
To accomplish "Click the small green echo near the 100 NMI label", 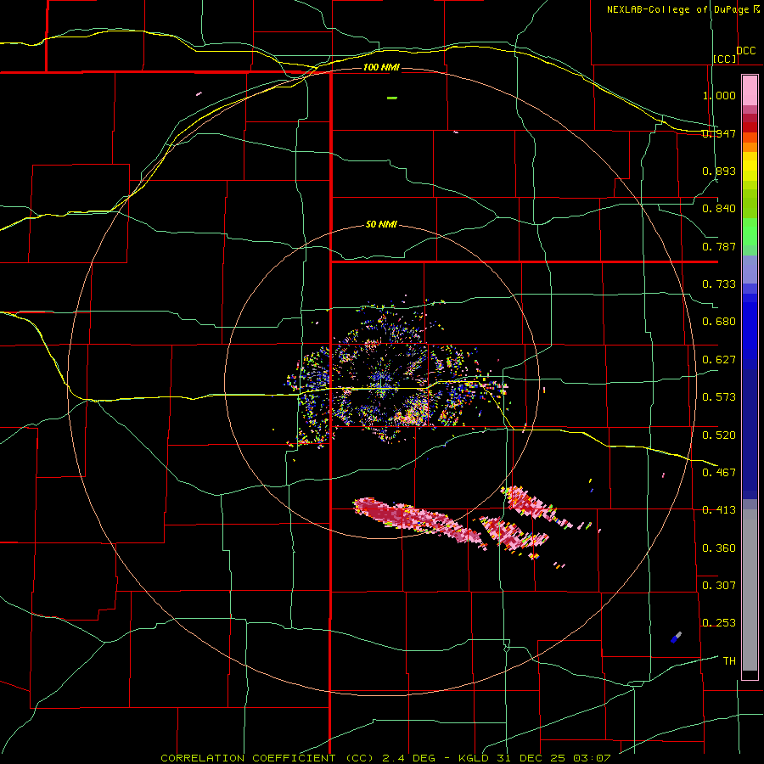I will pos(391,98).
